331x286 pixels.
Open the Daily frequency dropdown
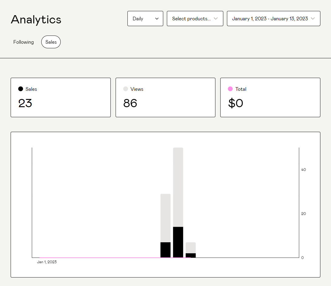145,19
